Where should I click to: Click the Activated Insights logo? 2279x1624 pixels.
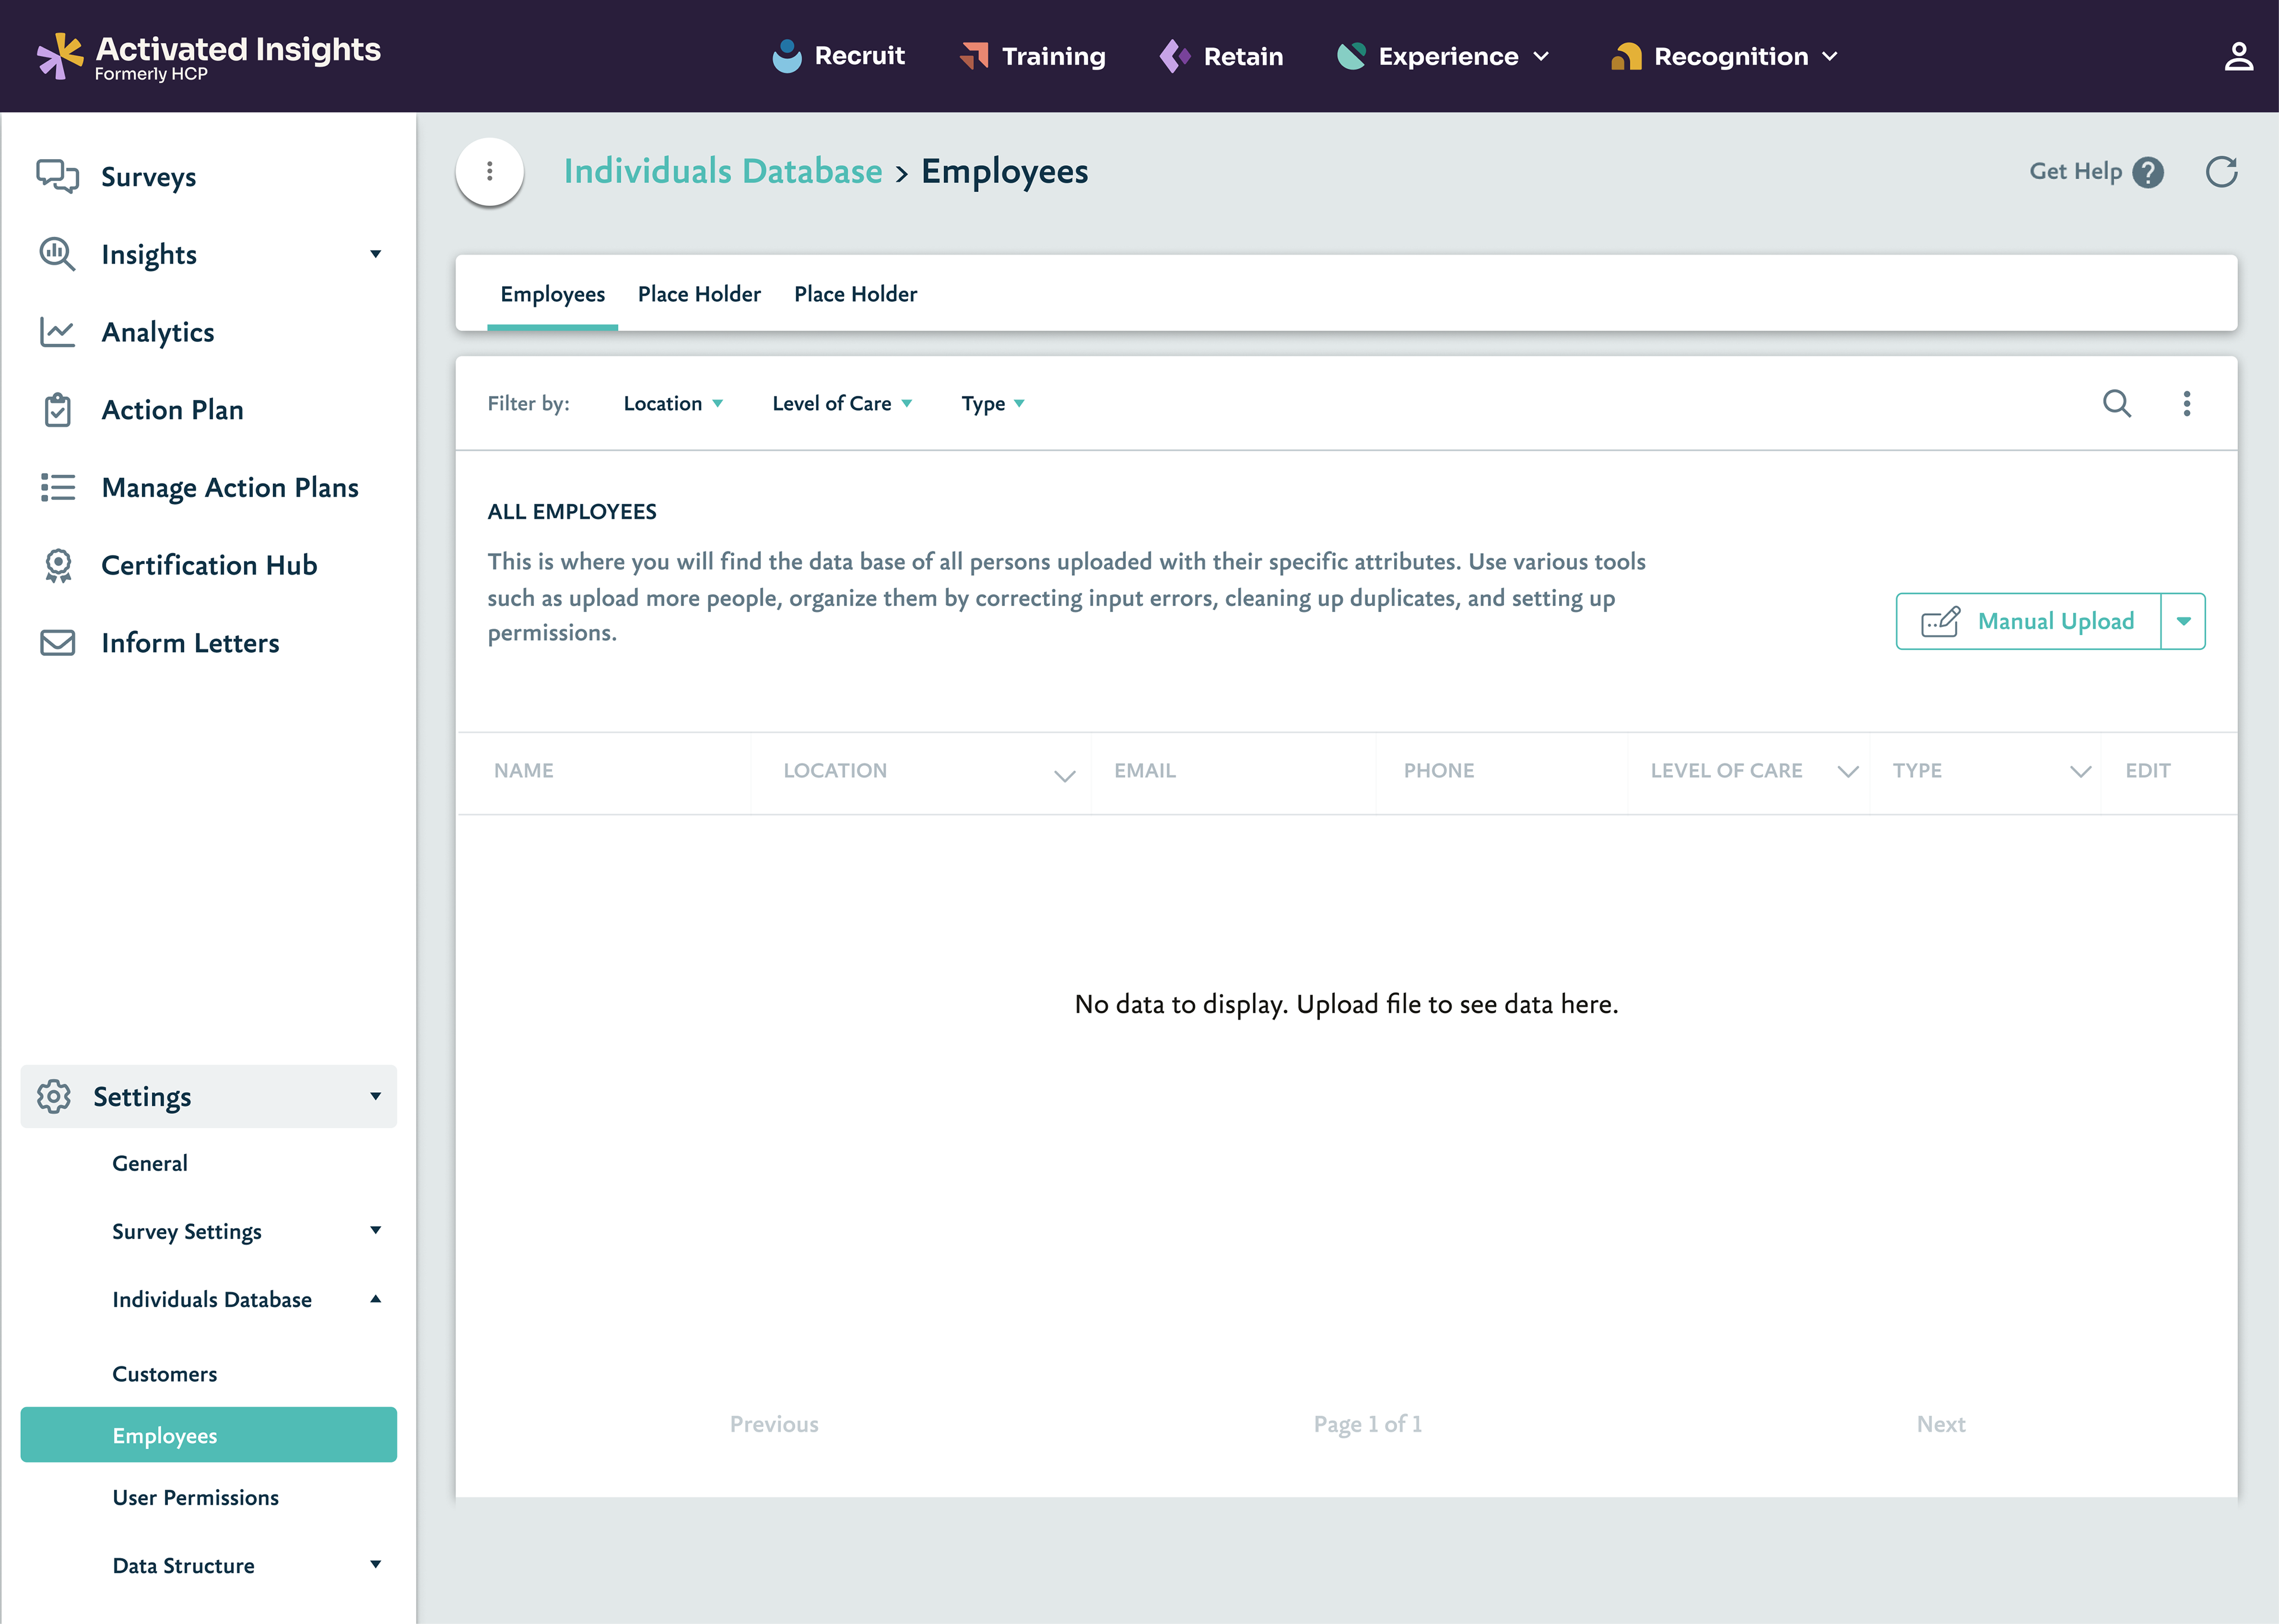208,57
